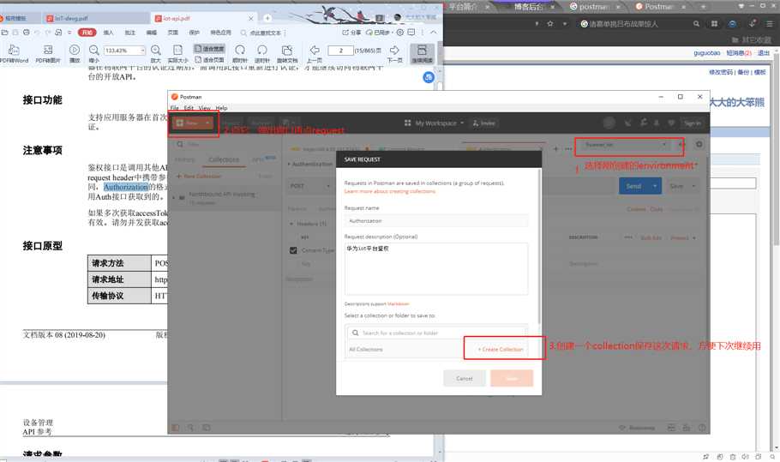Click Cancel button in Save Request dialog
This screenshot has height=462, width=780.
tap(464, 379)
